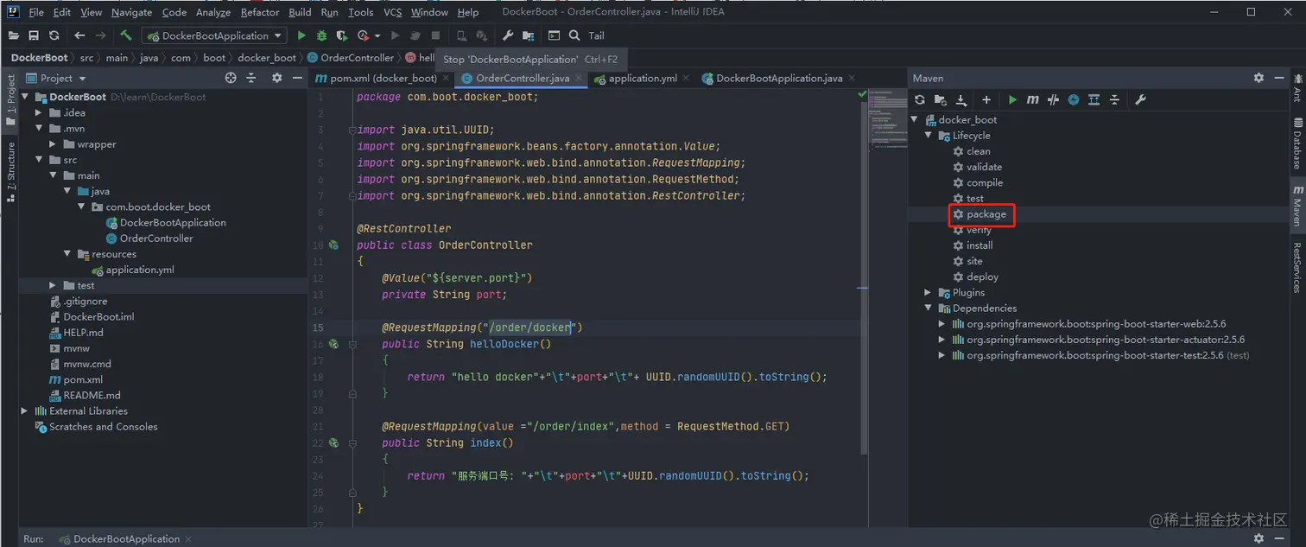This screenshot has height=547, width=1306.
Task: Toggle the Database tool window
Action: click(x=1297, y=143)
